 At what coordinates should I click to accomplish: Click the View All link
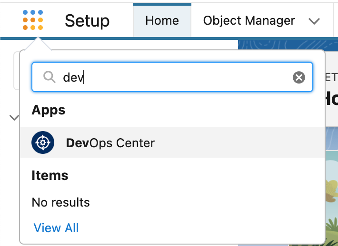56,228
